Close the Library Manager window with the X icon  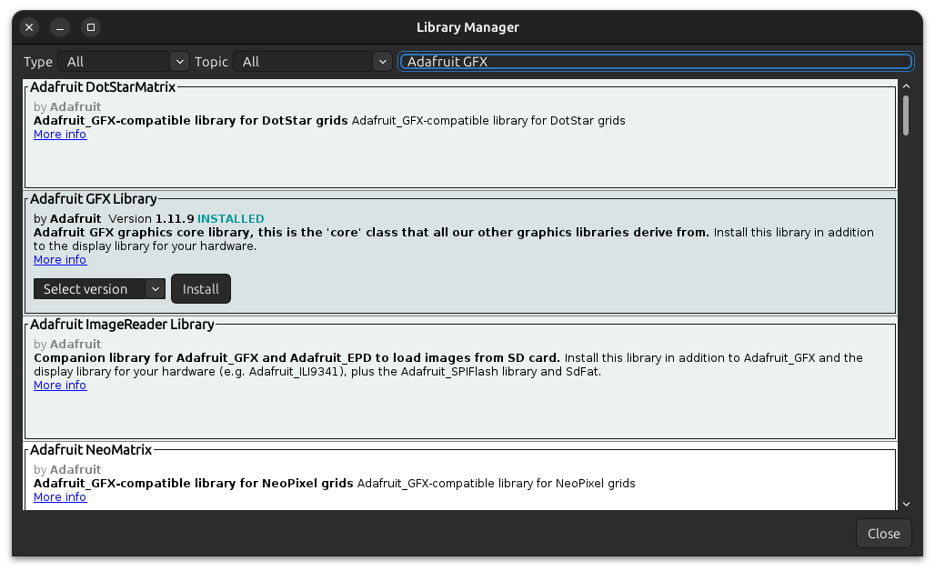29,27
